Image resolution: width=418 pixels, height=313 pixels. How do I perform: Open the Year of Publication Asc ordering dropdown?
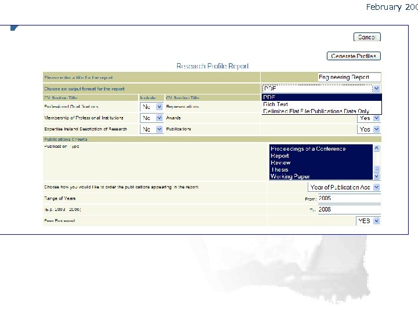pyautogui.click(x=344, y=187)
